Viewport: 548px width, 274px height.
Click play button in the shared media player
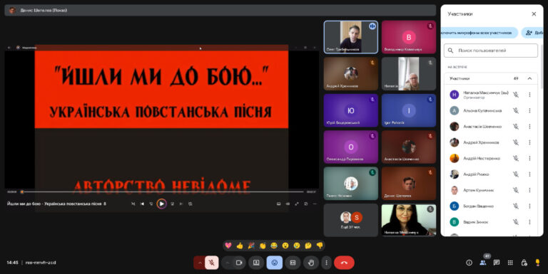pyautogui.click(x=161, y=204)
